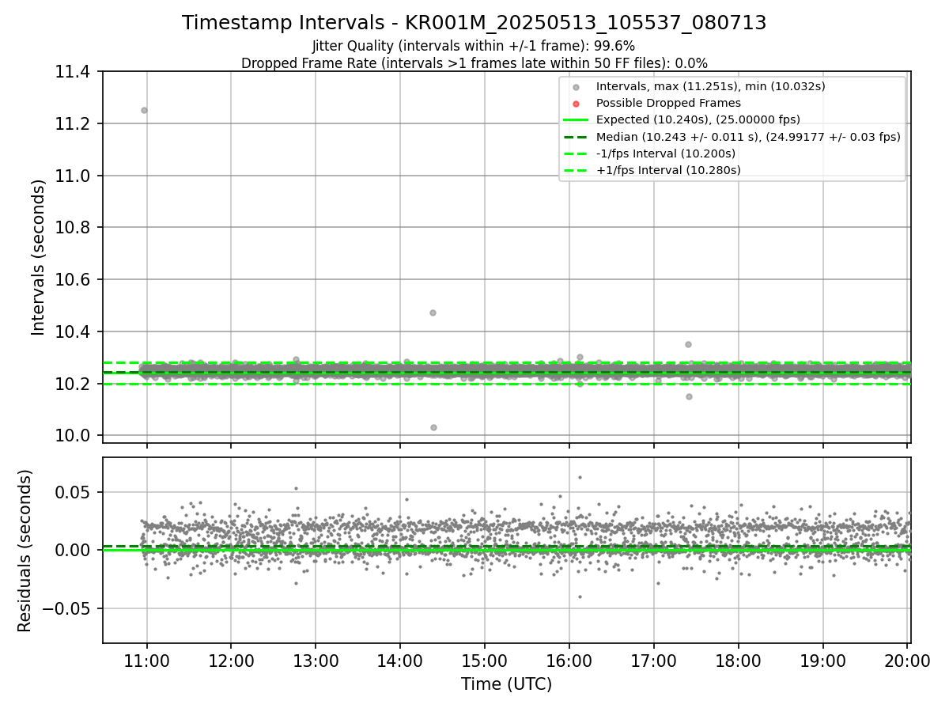Select the 'Jitter Quality' 99.6% subtitle line
This screenshot has height=712, width=949.
tap(474, 46)
